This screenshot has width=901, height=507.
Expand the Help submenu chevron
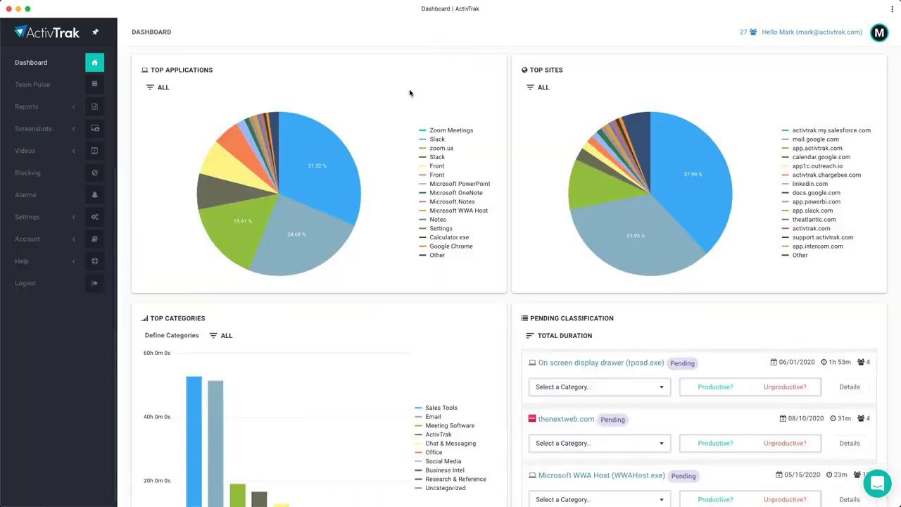click(x=74, y=261)
